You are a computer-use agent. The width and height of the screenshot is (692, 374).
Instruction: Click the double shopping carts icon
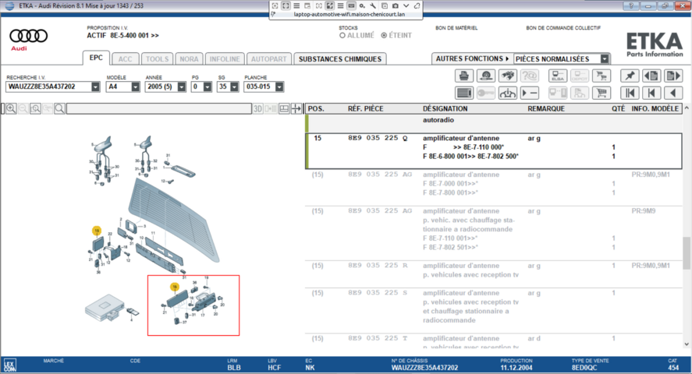pyautogui.click(x=601, y=76)
